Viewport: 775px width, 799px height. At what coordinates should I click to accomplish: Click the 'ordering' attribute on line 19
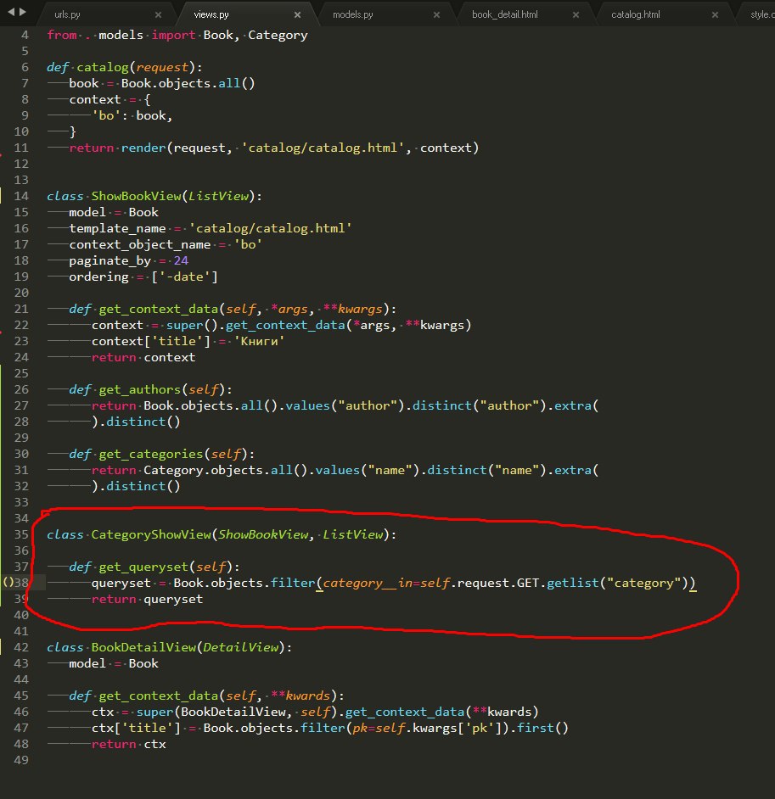coord(99,277)
